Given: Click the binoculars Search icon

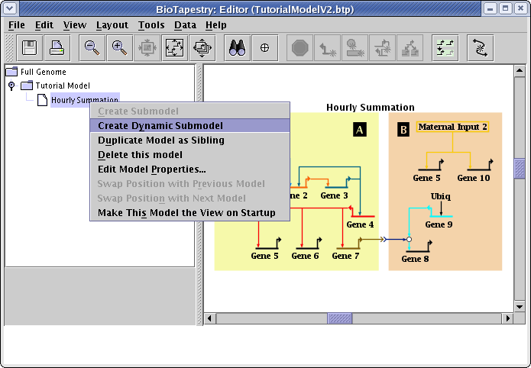Looking at the screenshot, I should (237, 48).
